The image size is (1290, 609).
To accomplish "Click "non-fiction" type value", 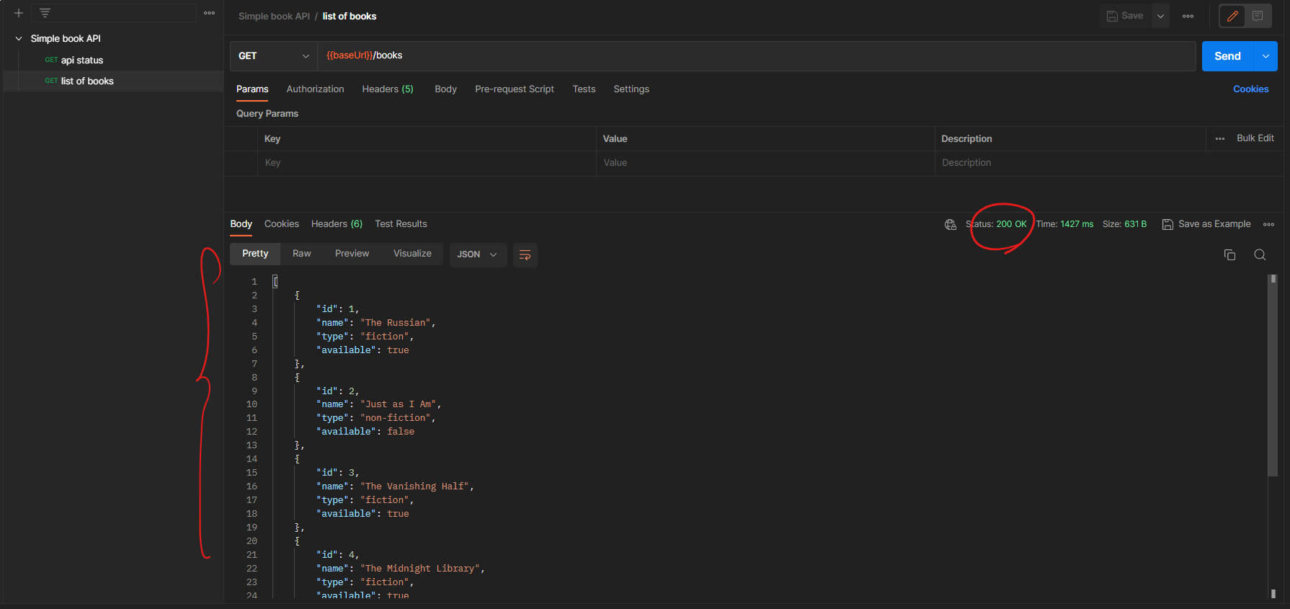I will click(396, 418).
